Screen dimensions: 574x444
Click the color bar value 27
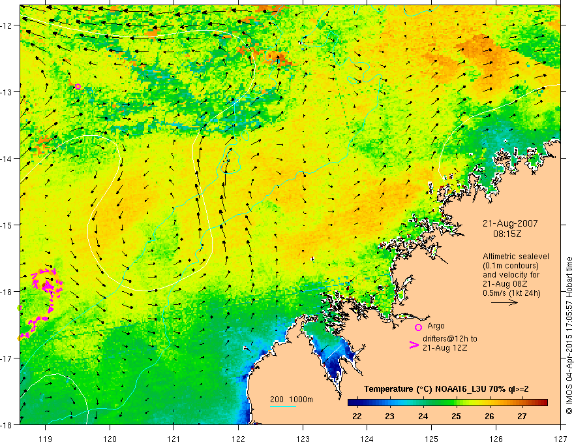[x=522, y=417]
